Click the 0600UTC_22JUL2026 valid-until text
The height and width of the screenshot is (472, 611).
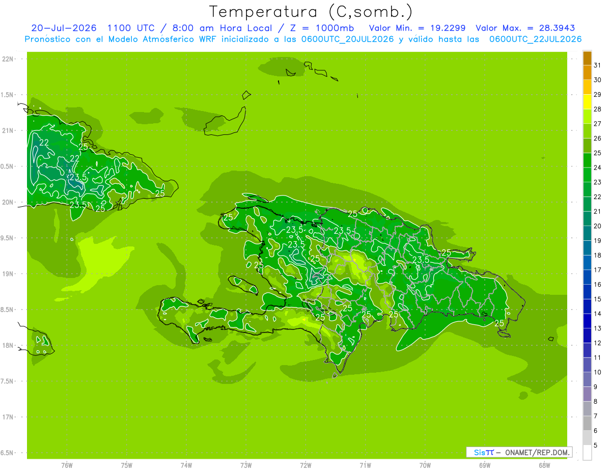535,39
